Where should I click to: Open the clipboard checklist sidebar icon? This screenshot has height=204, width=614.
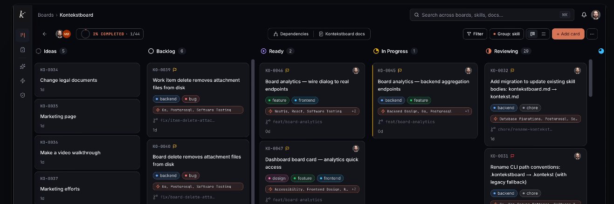[x=22, y=50]
